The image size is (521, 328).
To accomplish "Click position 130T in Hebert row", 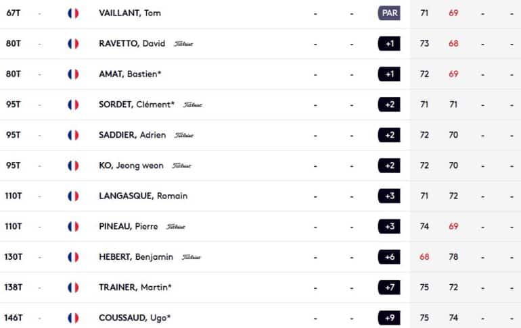I will [14, 256].
